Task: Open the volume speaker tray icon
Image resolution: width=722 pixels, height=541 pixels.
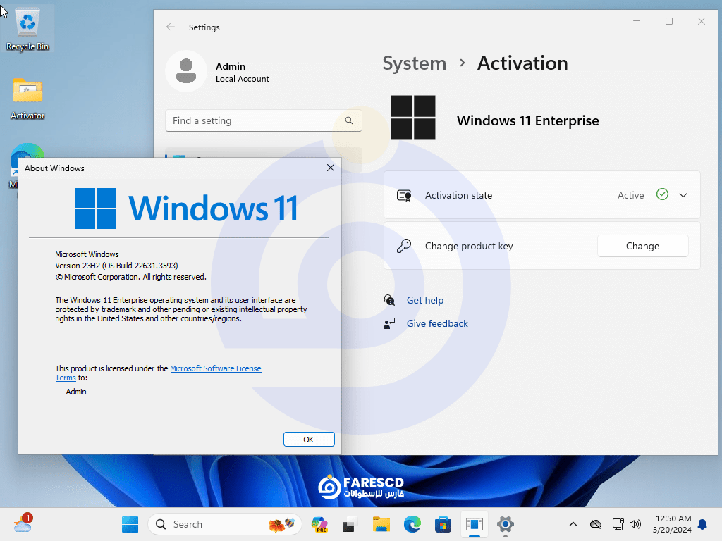Action: (635, 524)
